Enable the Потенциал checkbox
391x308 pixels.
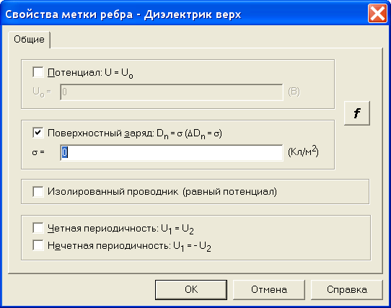click(38, 72)
